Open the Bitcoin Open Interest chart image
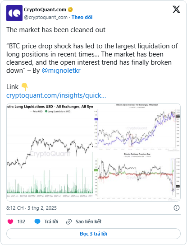 pyautogui.click(x=137, y=127)
